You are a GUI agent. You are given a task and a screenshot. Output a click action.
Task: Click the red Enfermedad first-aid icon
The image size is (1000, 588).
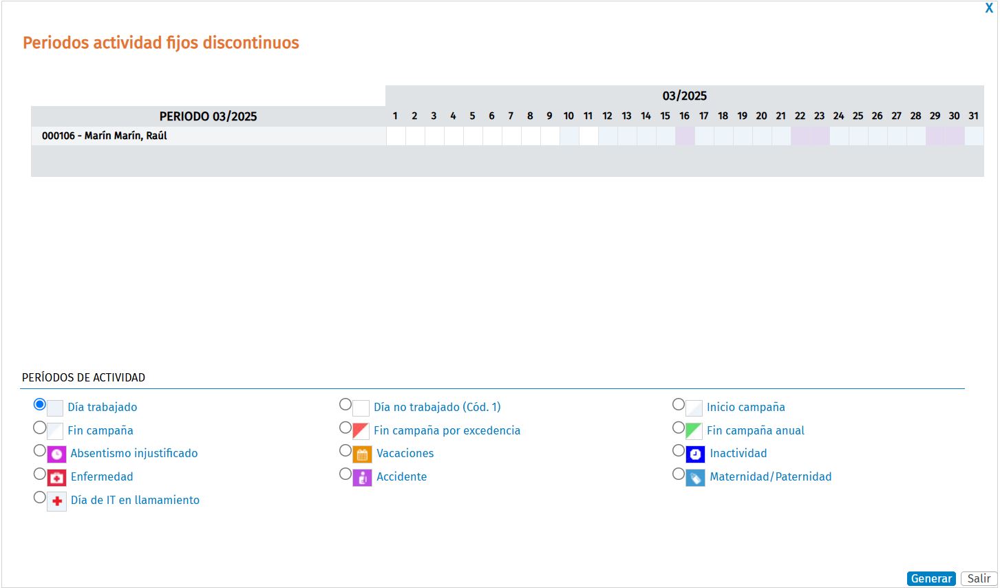(56, 477)
